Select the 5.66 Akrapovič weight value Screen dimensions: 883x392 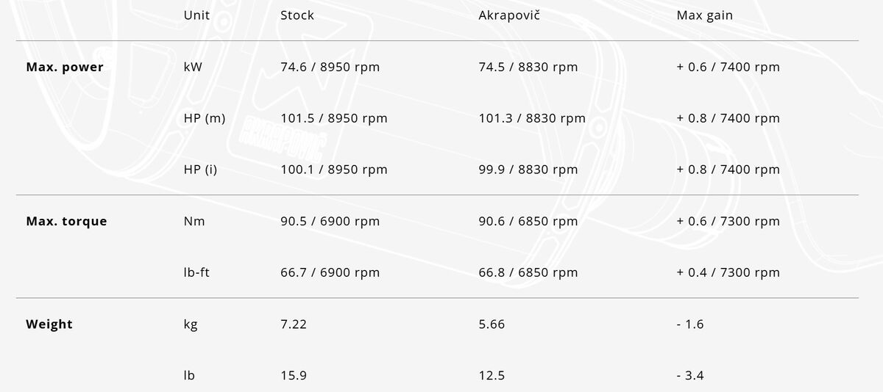coord(492,324)
